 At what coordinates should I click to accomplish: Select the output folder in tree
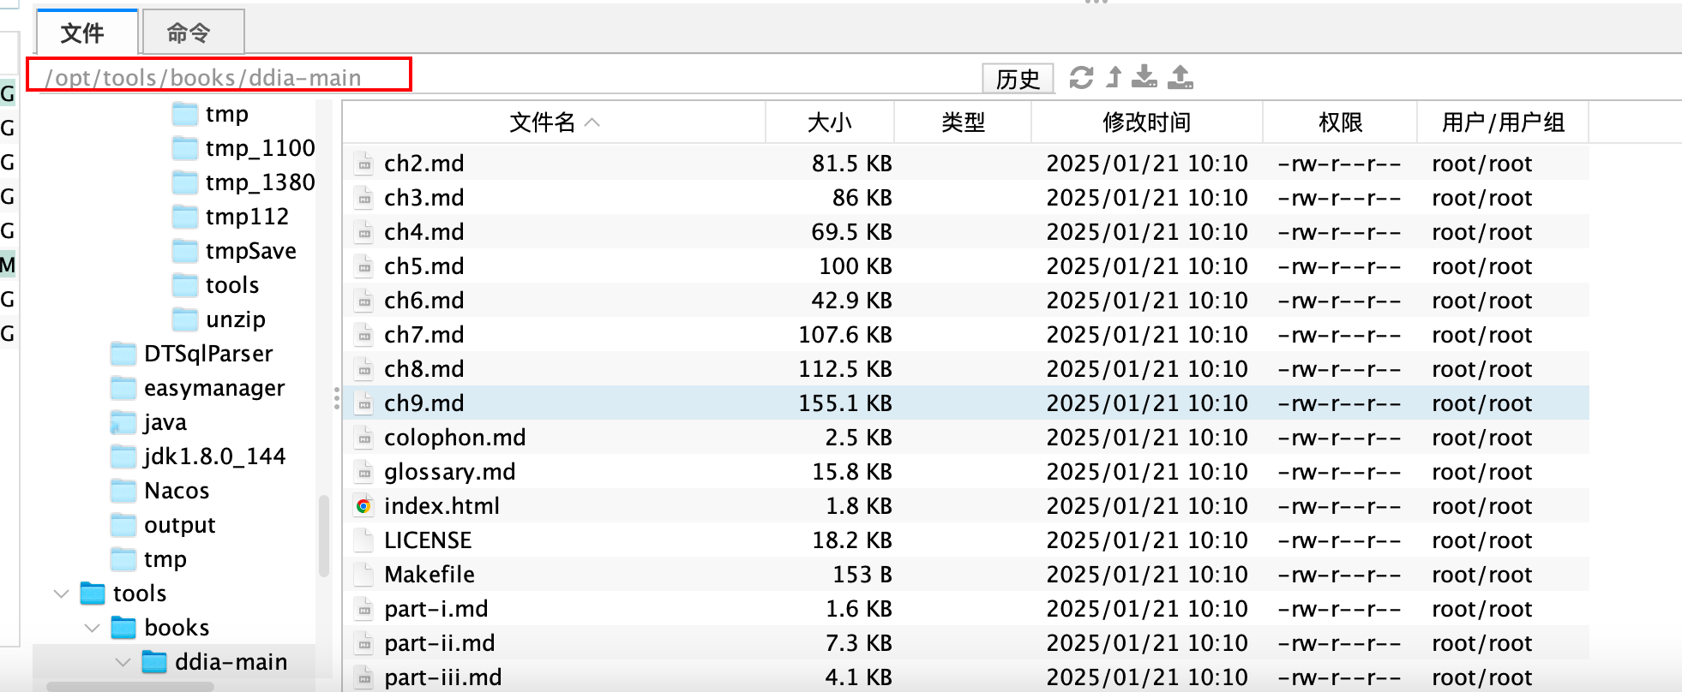[179, 525]
